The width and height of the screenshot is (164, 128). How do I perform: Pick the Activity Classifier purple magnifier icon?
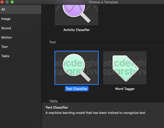pyautogui.click(x=77, y=15)
